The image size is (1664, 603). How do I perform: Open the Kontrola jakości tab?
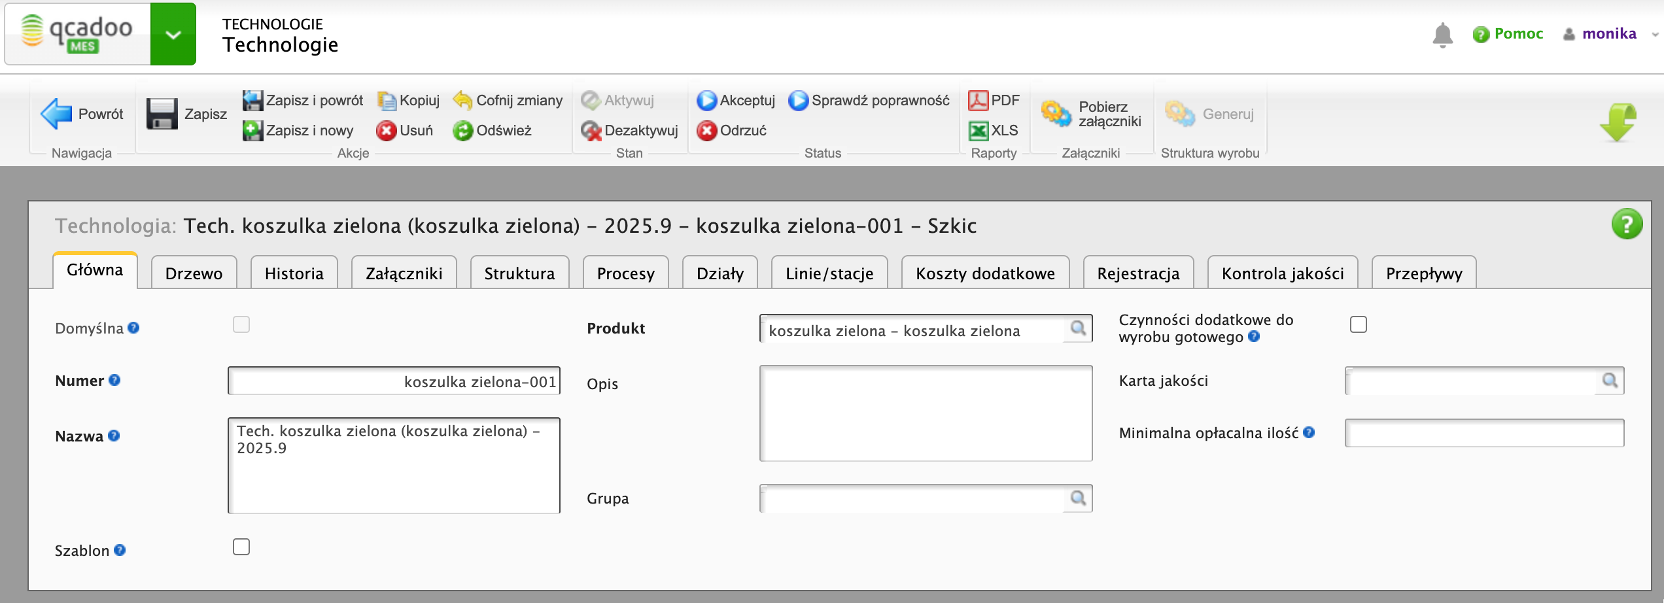1282,273
